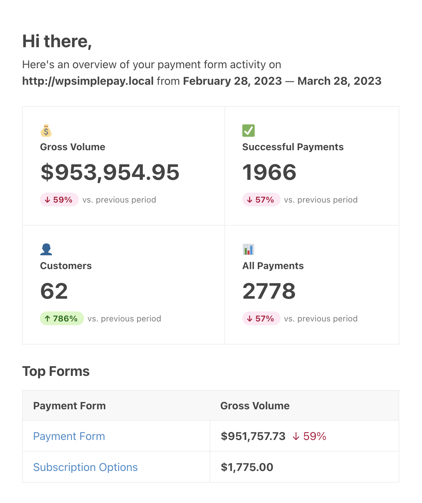Click the Successful Payments 57% decrease badge

point(261,200)
